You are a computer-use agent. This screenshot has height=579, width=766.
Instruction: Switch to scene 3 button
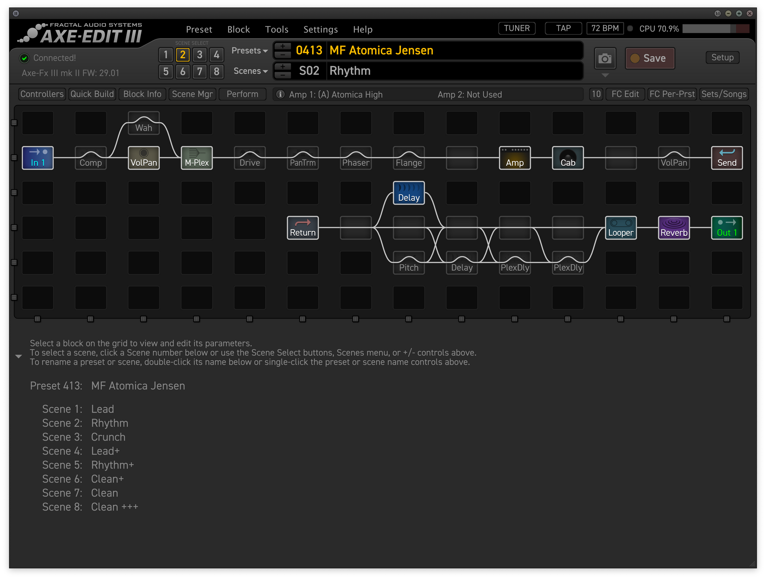pyautogui.click(x=200, y=55)
